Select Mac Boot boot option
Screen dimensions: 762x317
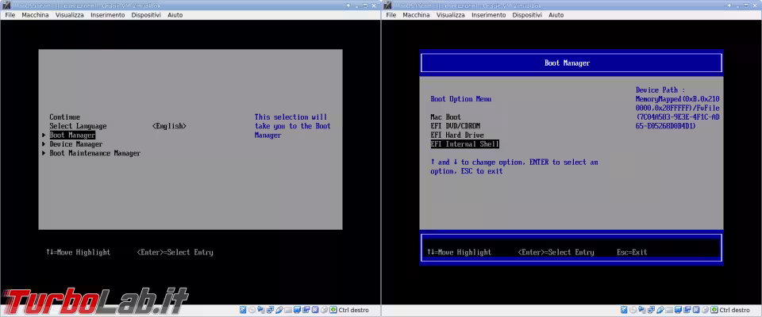pyautogui.click(x=445, y=117)
